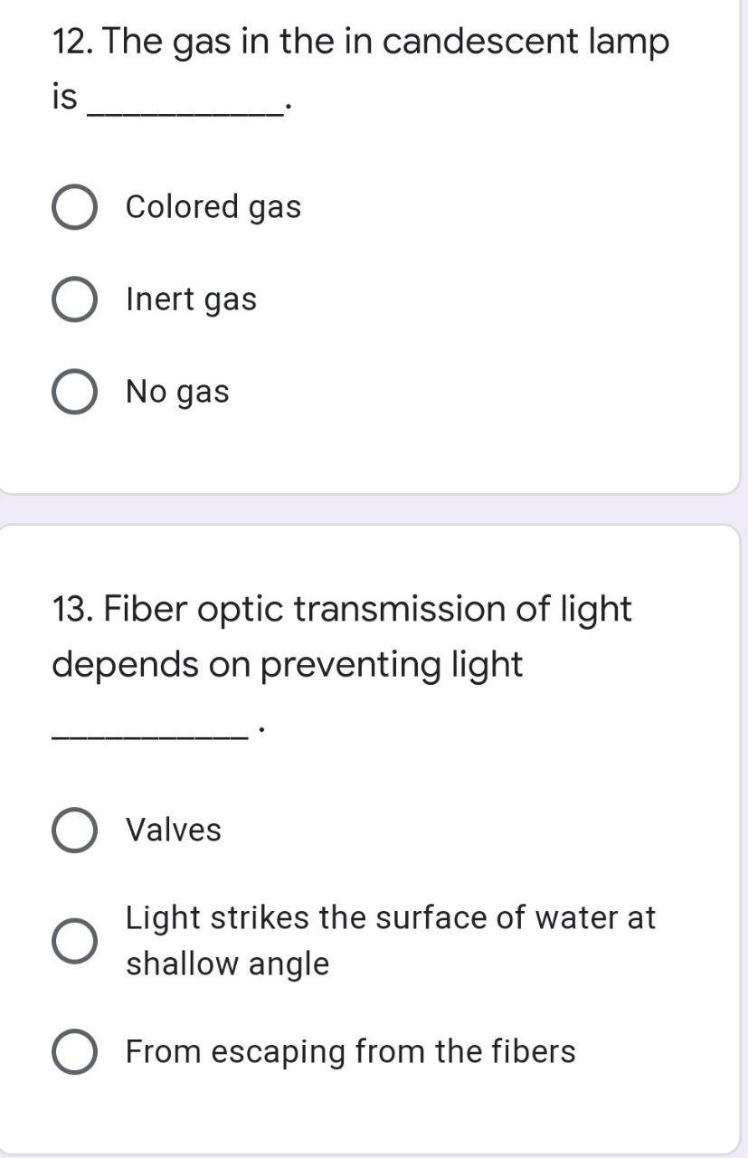Screen dimensions: 748x1158
Task: Choose 'Light strikes the surface of water at shallow angle'
Action: click(76, 939)
